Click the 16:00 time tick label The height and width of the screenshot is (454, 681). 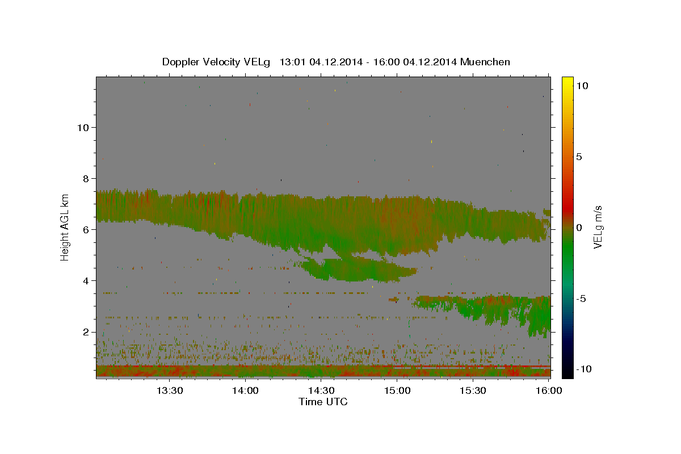548,391
